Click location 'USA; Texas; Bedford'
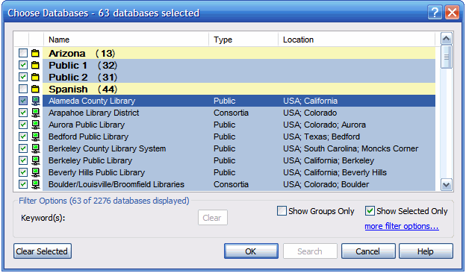Viewport: 466px width, 273px height. point(322,136)
